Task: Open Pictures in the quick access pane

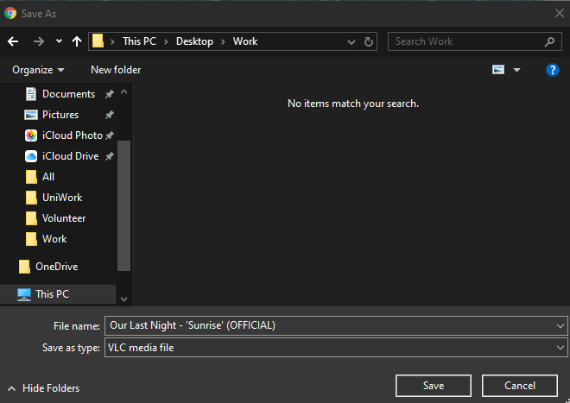Action: pyautogui.click(x=60, y=115)
